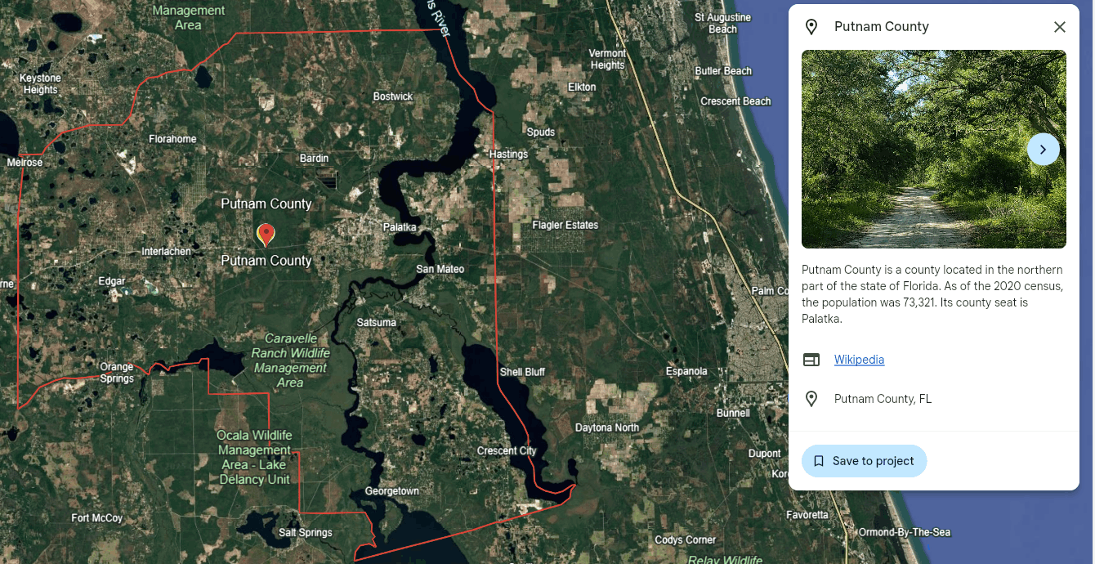Click bookmark icon in Save to project
This screenshot has width=1095, height=564.
click(819, 461)
